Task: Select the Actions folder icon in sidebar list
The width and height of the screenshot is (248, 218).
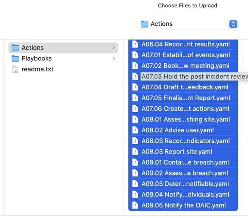Action: (15, 48)
